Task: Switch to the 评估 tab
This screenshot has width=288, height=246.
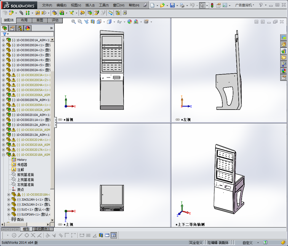Action: 55,20
